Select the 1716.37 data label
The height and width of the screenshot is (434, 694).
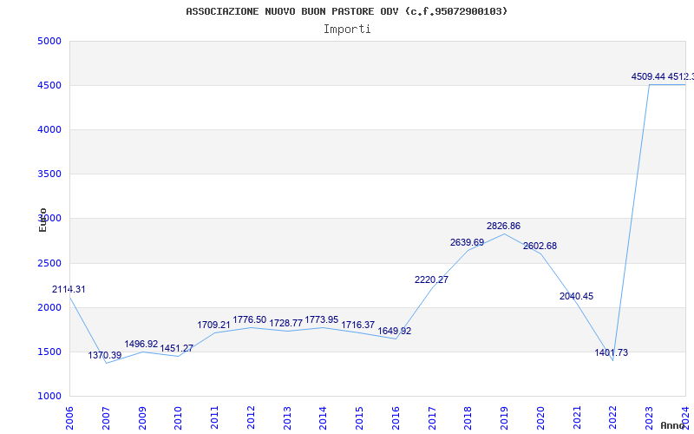[x=358, y=325]
